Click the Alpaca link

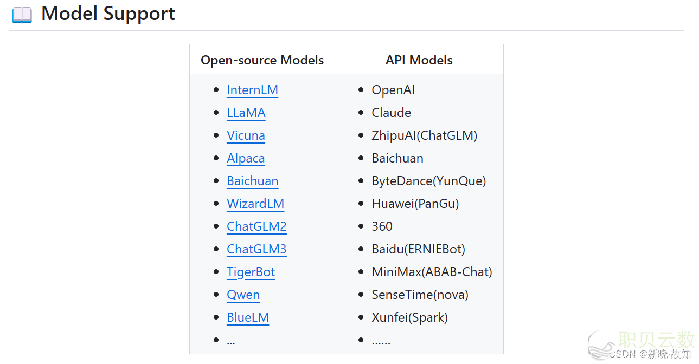pyautogui.click(x=246, y=158)
